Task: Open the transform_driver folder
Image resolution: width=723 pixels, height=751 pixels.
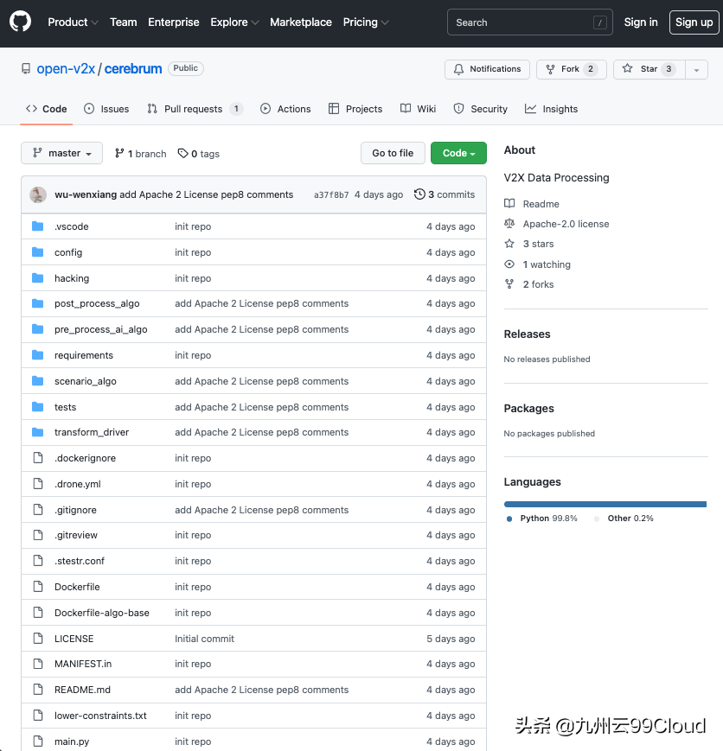Action: pyautogui.click(x=92, y=432)
